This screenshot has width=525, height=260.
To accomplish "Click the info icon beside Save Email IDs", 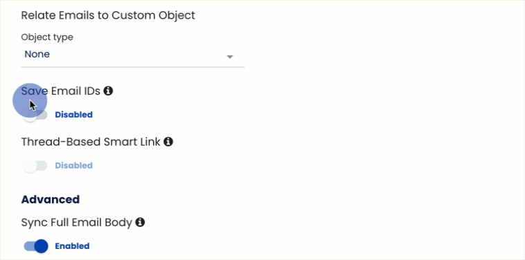I will pos(108,91).
